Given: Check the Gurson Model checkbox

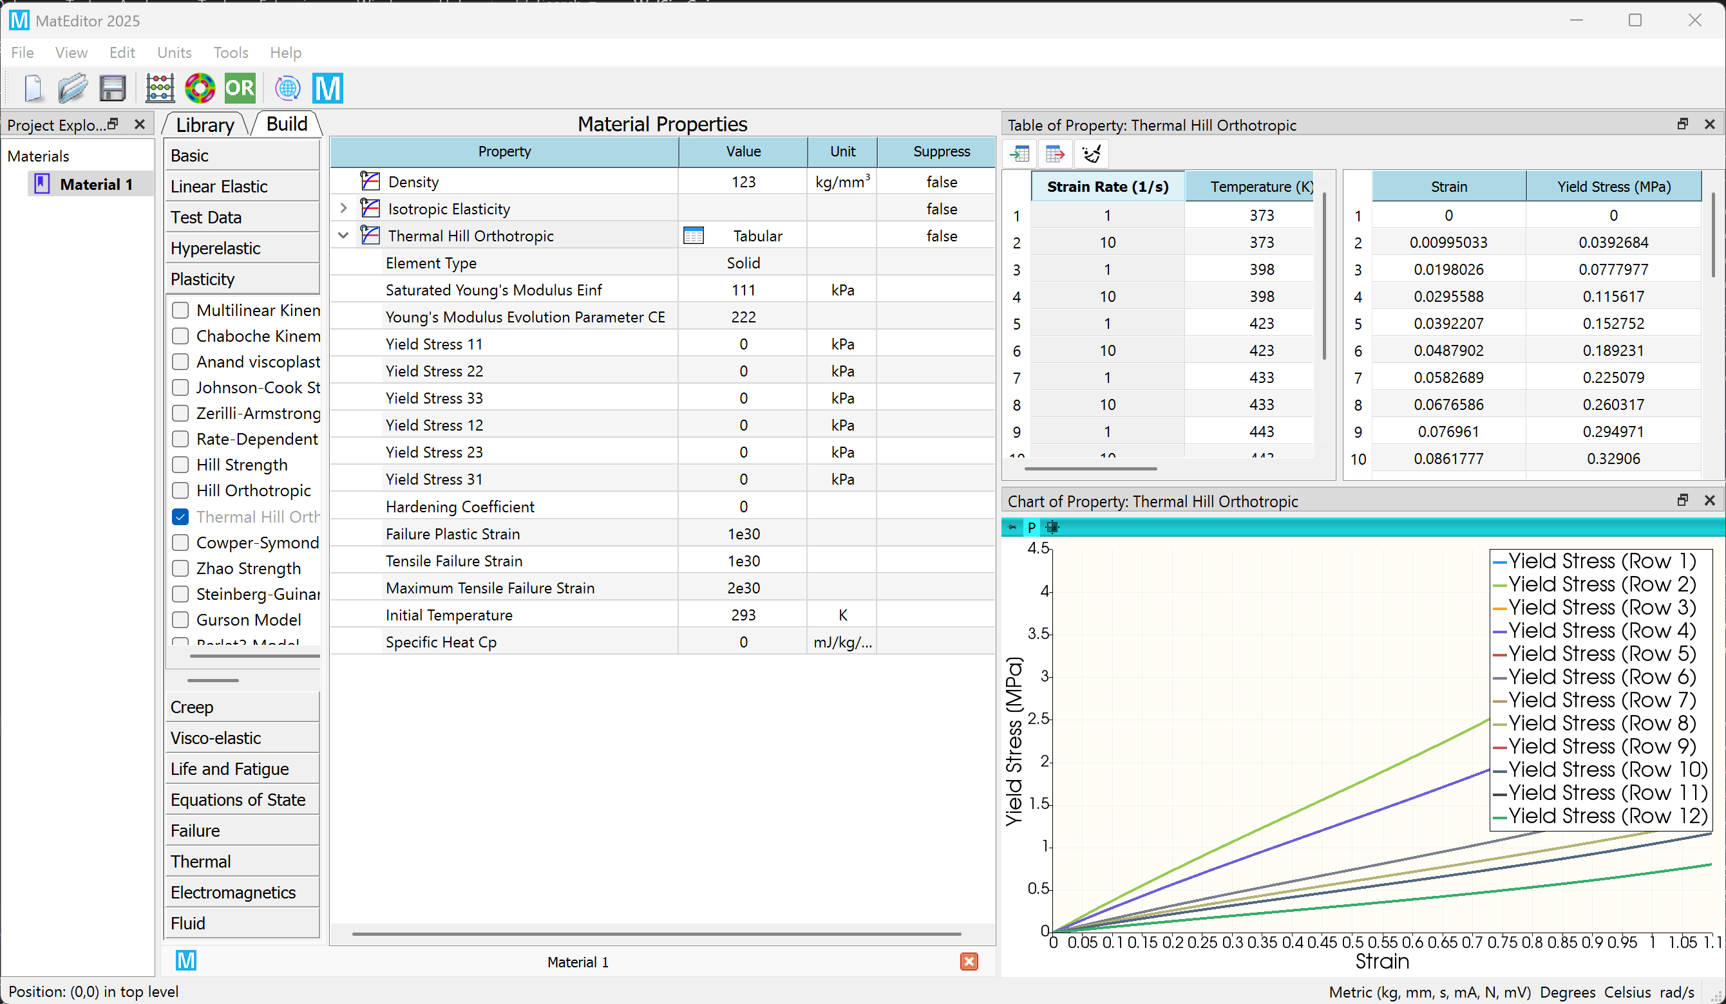Looking at the screenshot, I should tap(180, 619).
